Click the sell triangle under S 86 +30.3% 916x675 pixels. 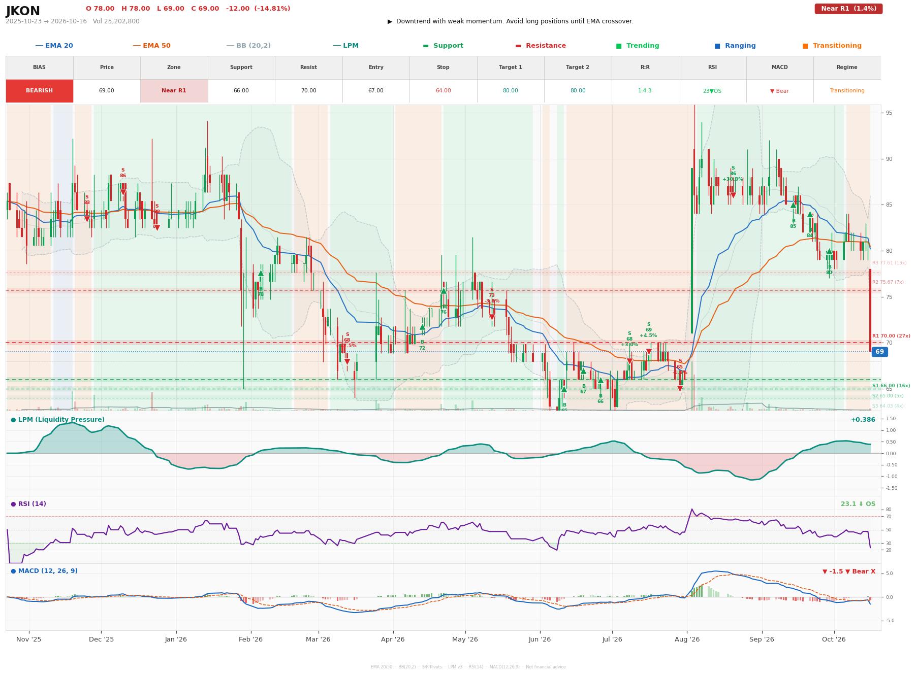733,195
